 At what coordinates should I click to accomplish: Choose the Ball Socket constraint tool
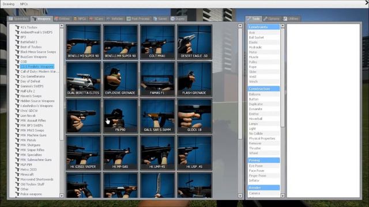(263, 37)
